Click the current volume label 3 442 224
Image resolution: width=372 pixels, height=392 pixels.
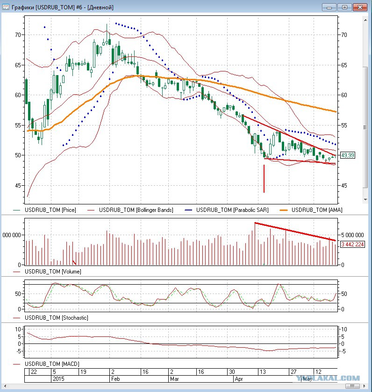coord(352,244)
